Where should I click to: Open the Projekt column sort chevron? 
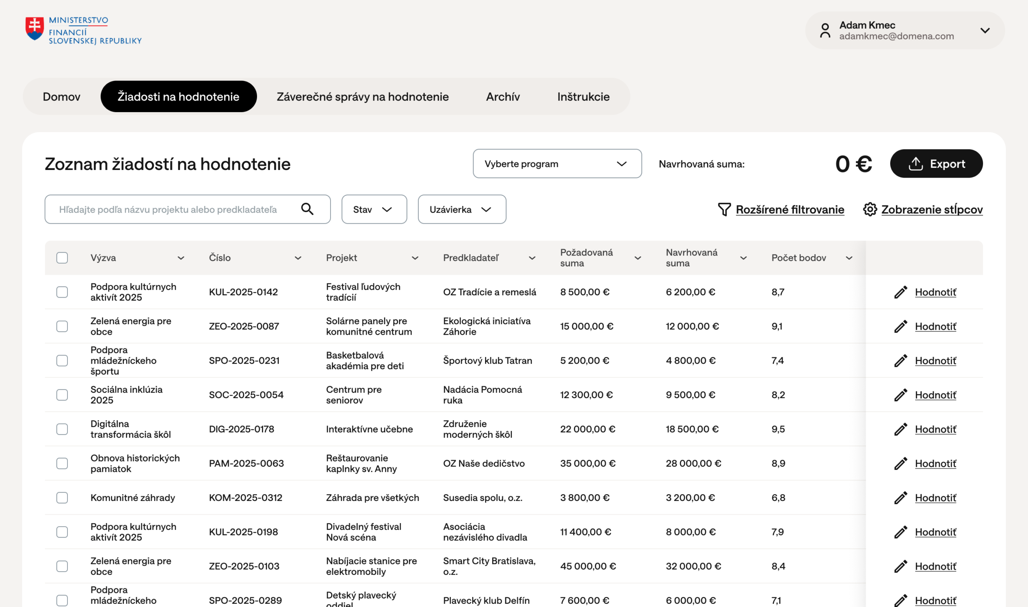pyautogui.click(x=415, y=258)
